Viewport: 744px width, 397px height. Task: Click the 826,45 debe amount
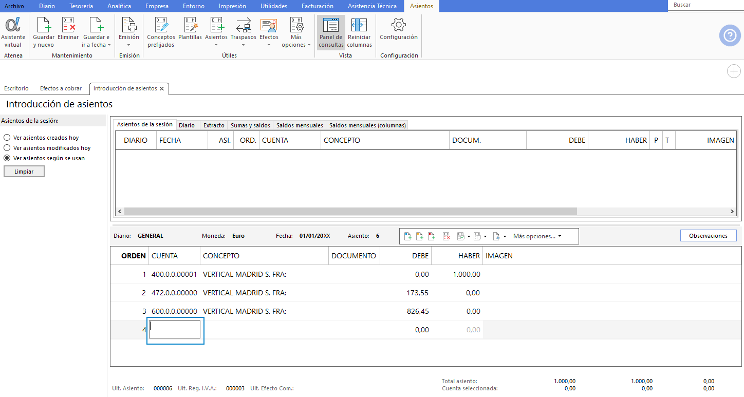point(417,311)
